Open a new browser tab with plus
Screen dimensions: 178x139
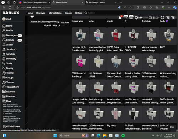[x=121, y=2]
